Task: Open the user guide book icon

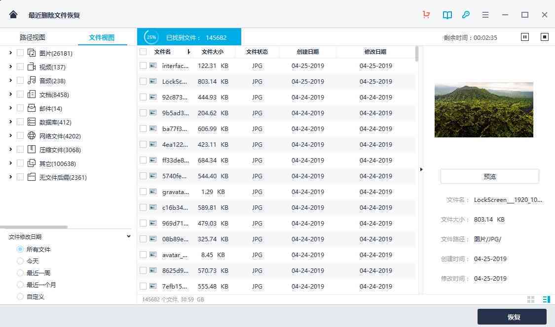Action: pyautogui.click(x=447, y=15)
